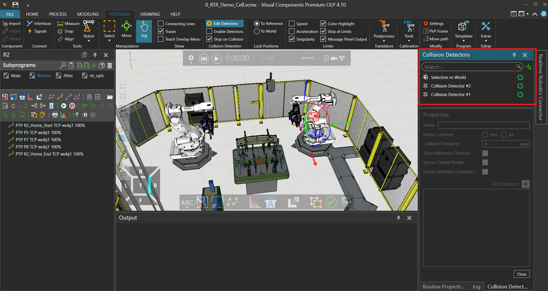Uncheck the Stop on Collision option

click(209, 39)
